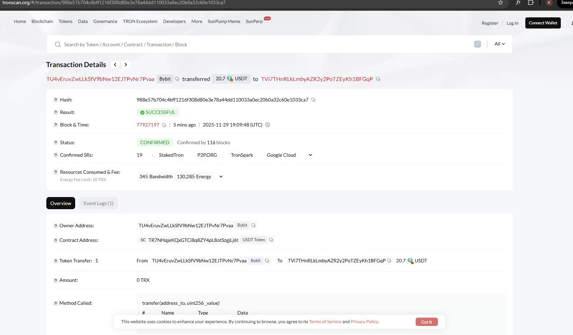Copy the USDT contract address
This screenshot has width=573, height=335.
point(271,240)
